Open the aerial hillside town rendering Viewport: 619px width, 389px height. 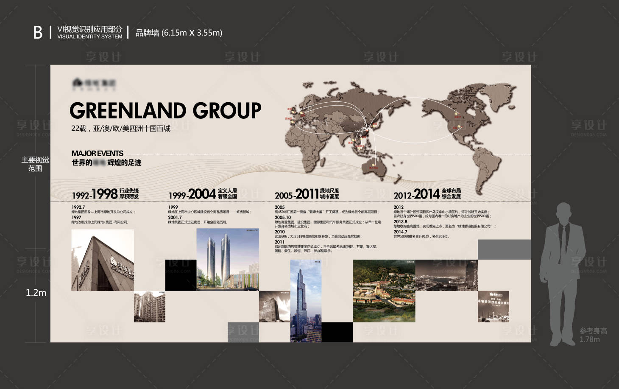pos(384,291)
